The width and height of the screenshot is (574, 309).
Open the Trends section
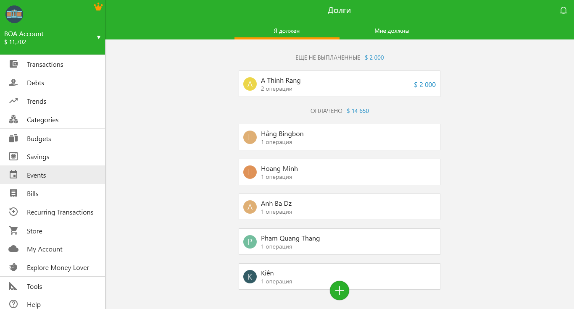[53, 101]
